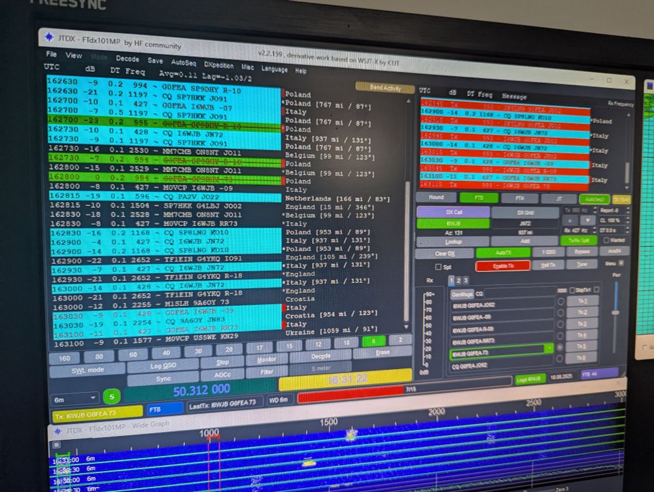Click the CL 100 % spinner
The image size is (654, 492).
(x=614, y=220)
